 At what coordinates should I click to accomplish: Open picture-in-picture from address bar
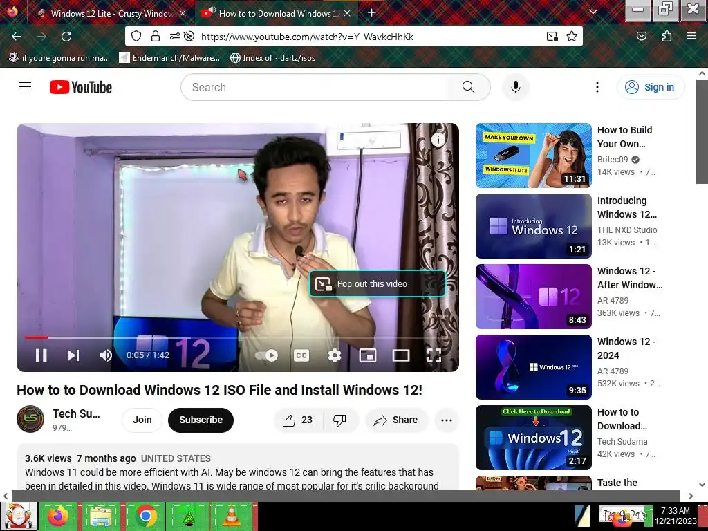(552, 36)
